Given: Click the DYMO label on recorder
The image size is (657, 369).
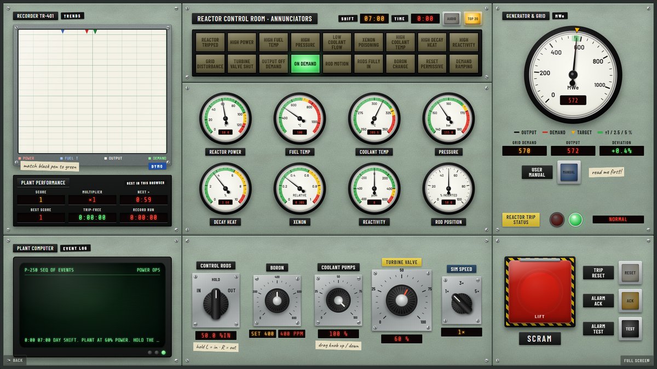Looking at the screenshot, I should tap(158, 166).
